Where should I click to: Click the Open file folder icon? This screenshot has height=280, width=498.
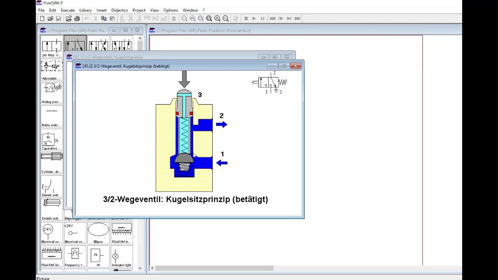(x=50, y=19)
